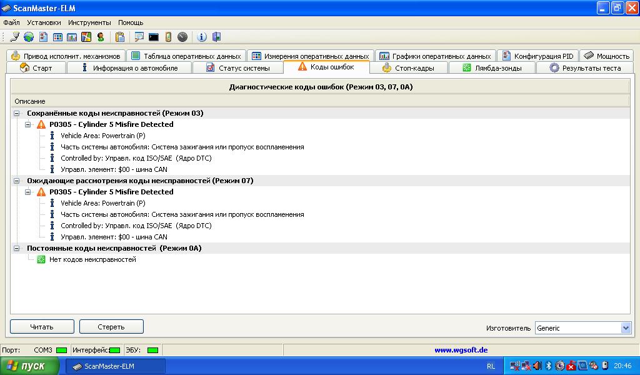Open the terminal console toolbar icon
640x375 pixels.
153,37
